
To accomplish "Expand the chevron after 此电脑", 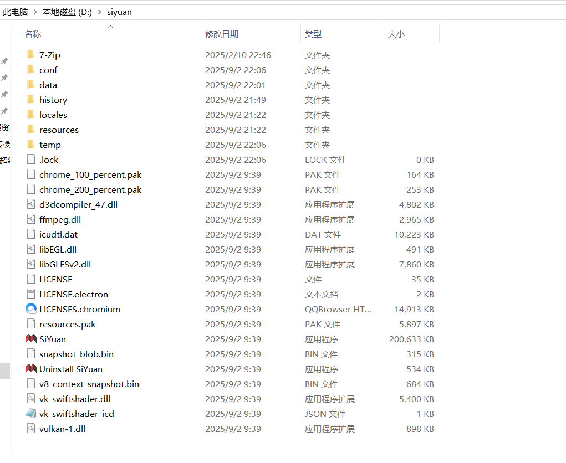I will point(35,12).
